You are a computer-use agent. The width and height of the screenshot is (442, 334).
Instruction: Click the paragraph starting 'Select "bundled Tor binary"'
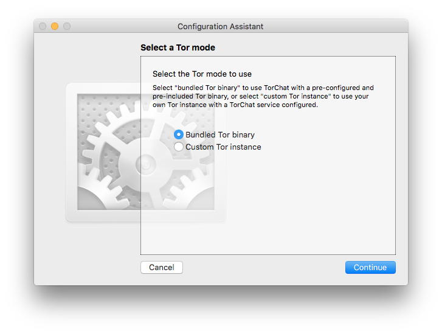(263, 96)
